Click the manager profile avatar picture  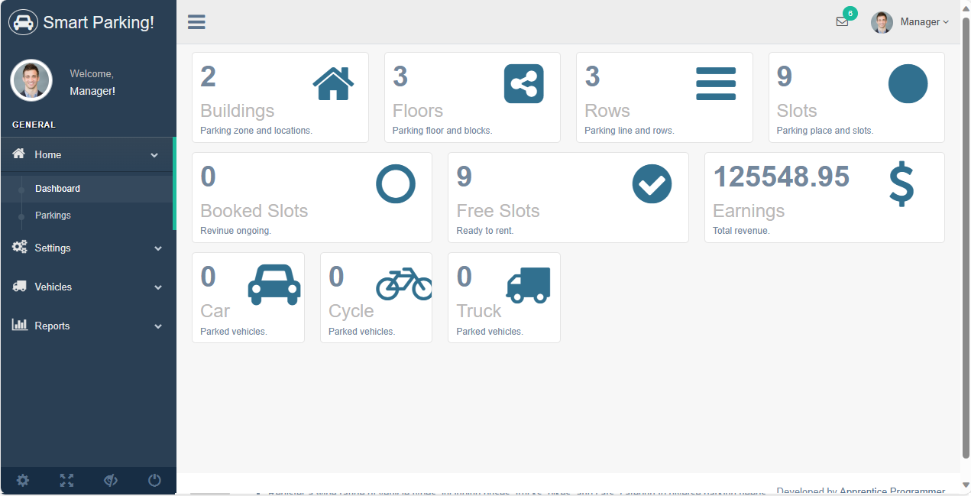[882, 22]
